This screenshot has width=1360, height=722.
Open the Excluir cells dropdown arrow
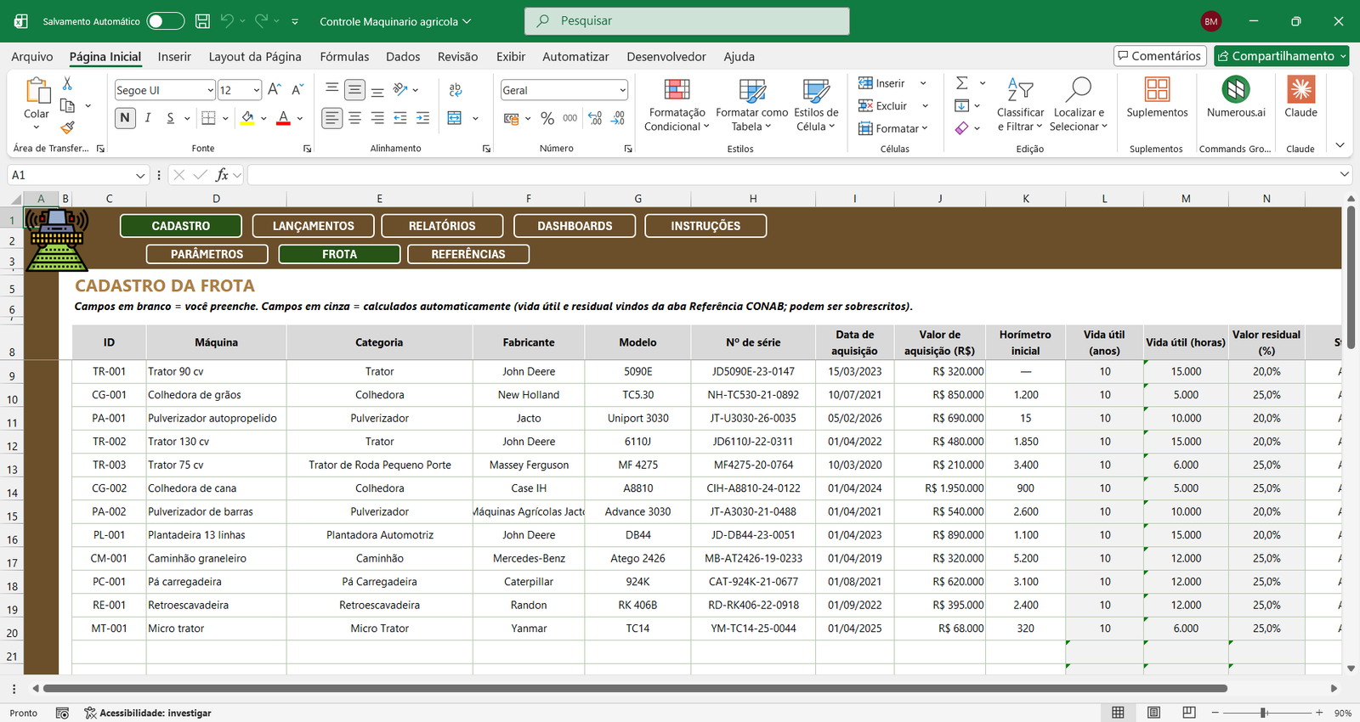[x=925, y=106]
